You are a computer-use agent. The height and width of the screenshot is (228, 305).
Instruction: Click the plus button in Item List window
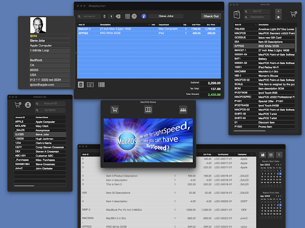click(x=278, y=11)
